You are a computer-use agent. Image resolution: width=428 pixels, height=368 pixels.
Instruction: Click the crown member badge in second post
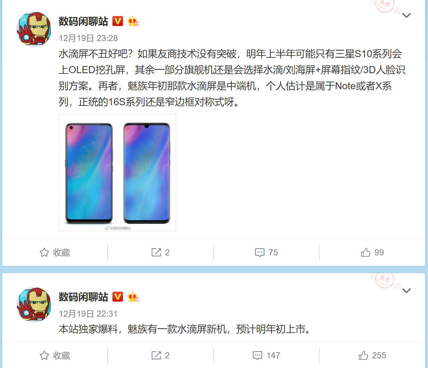pyautogui.click(x=133, y=297)
